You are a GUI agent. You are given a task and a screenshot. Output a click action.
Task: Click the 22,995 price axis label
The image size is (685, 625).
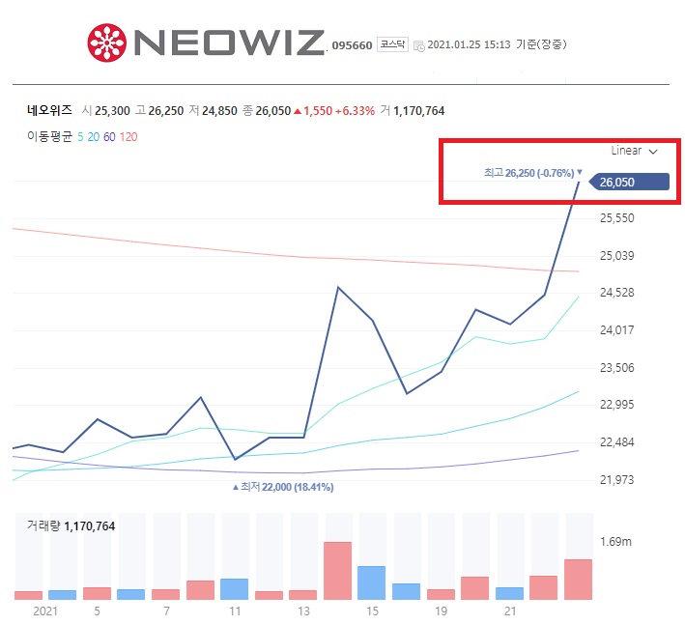pos(616,405)
